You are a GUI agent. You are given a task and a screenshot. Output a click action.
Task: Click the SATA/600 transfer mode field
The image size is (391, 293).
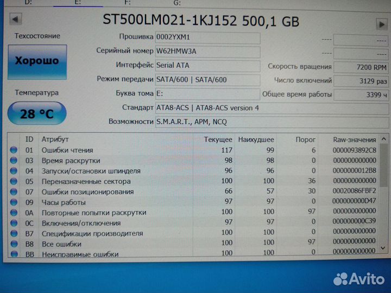pyautogui.click(x=207, y=80)
